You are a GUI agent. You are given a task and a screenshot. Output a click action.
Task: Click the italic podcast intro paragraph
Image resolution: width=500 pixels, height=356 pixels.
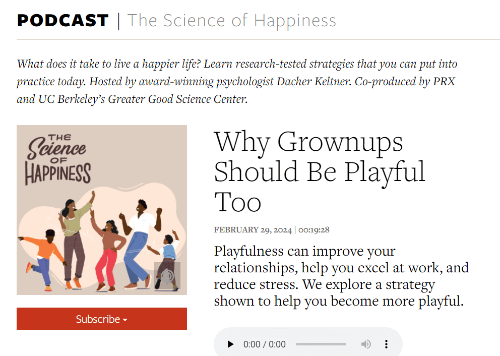(237, 81)
